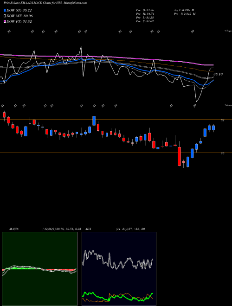Screen dimensions: 232x306
Task: Select the 'DOW ST' legend text
Action: 19,10
